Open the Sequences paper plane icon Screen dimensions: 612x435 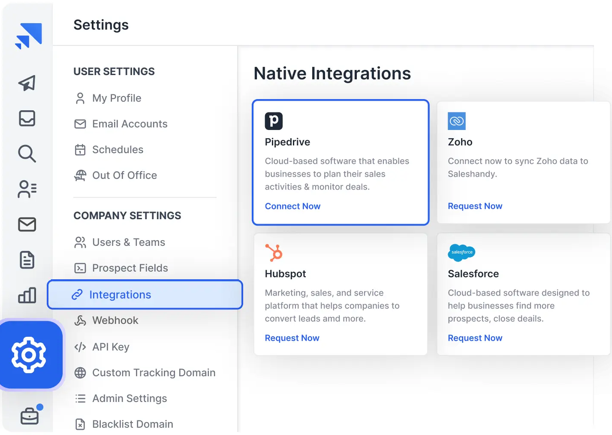pyautogui.click(x=27, y=83)
